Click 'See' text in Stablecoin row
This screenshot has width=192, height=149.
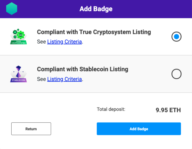(x=41, y=79)
